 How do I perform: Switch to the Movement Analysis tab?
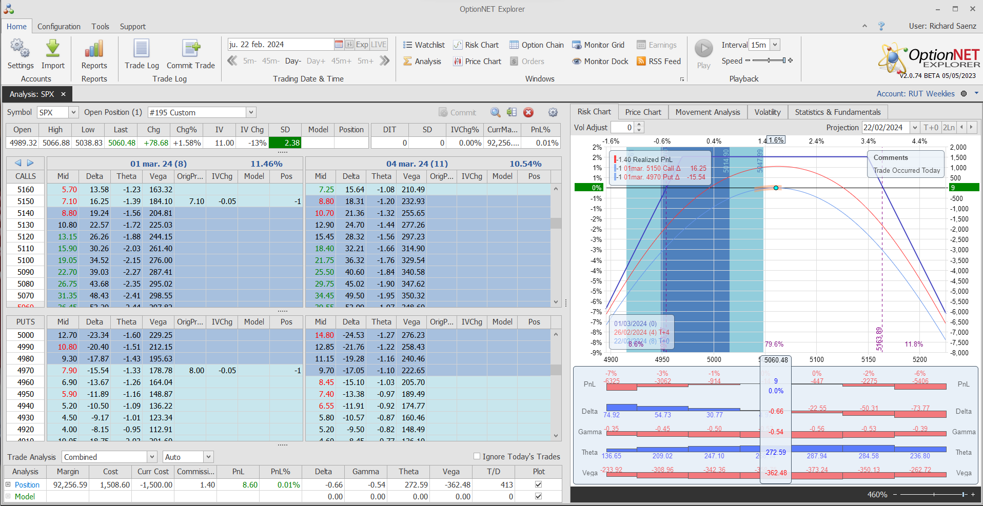pos(707,112)
